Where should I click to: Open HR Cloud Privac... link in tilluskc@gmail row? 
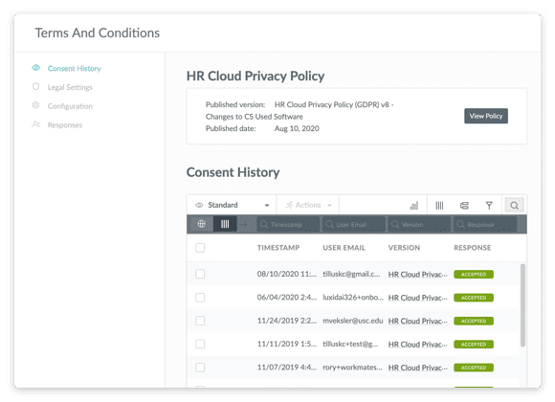pos(417,274)
